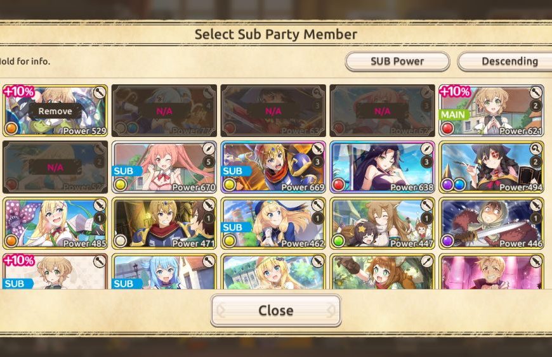Click the white element orb on Power 471 card
The height and width of the screenshot is (357, 552).
pyautogui.click(x=121, y=241)
